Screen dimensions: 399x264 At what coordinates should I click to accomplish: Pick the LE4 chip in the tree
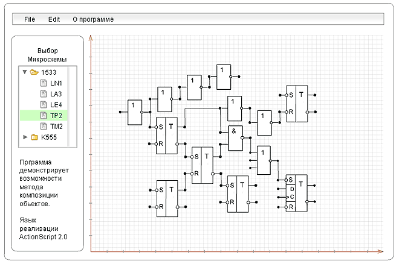tap(56, 104)
